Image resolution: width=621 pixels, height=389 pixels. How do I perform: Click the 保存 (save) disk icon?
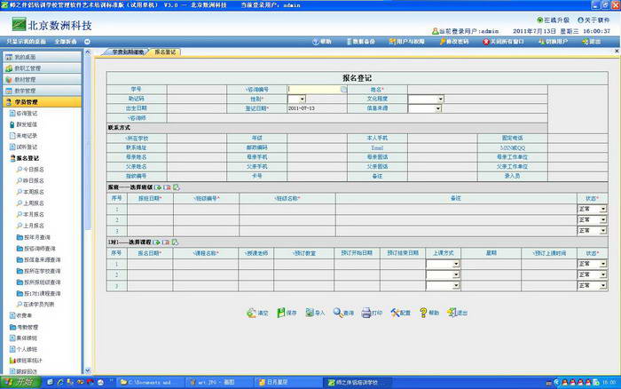(281, 313)
